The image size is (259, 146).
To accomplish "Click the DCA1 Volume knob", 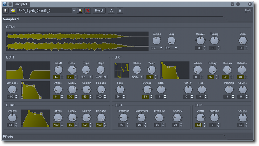I will point(12,118).
